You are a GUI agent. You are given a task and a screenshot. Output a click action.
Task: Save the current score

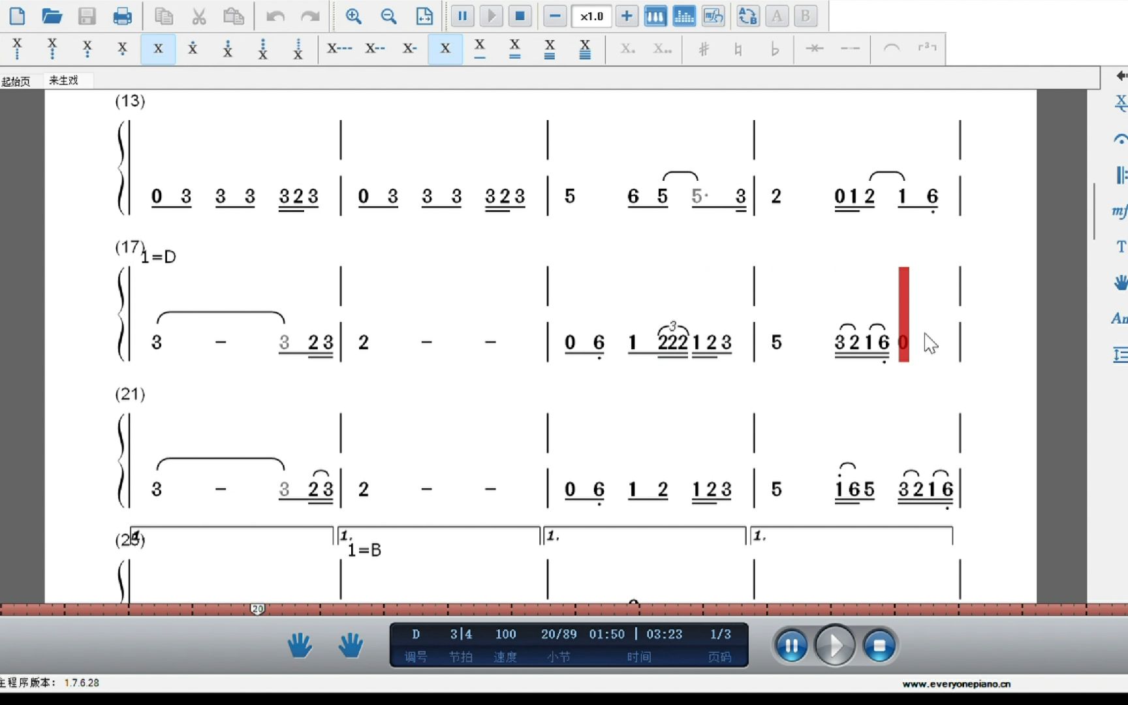coord(87,16)
